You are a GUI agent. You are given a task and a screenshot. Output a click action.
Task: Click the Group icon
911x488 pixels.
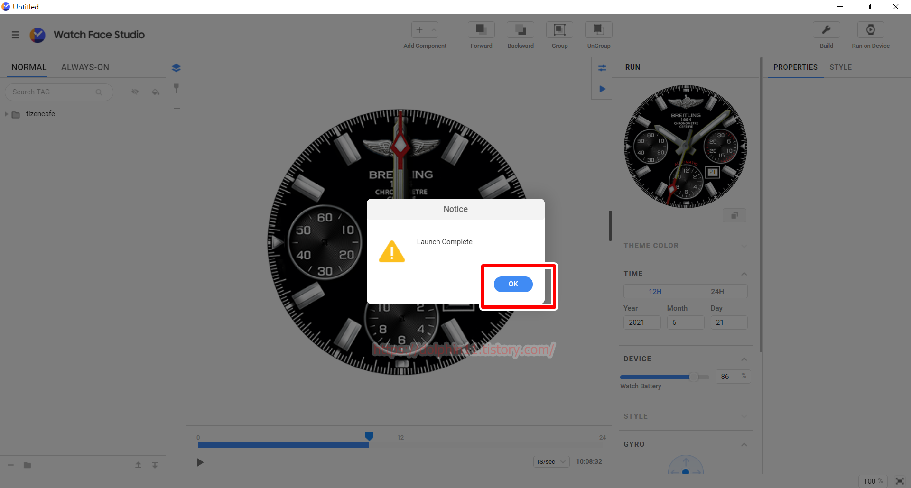pyautogui.click(x=559, y=29)
